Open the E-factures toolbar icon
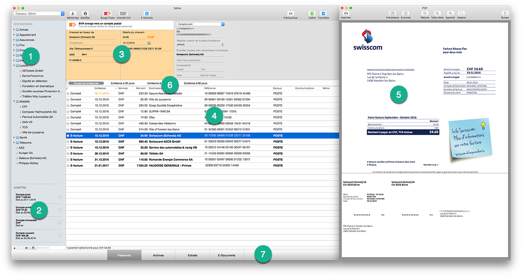Screen dimensions: 522x276 (x=147, y=14)
